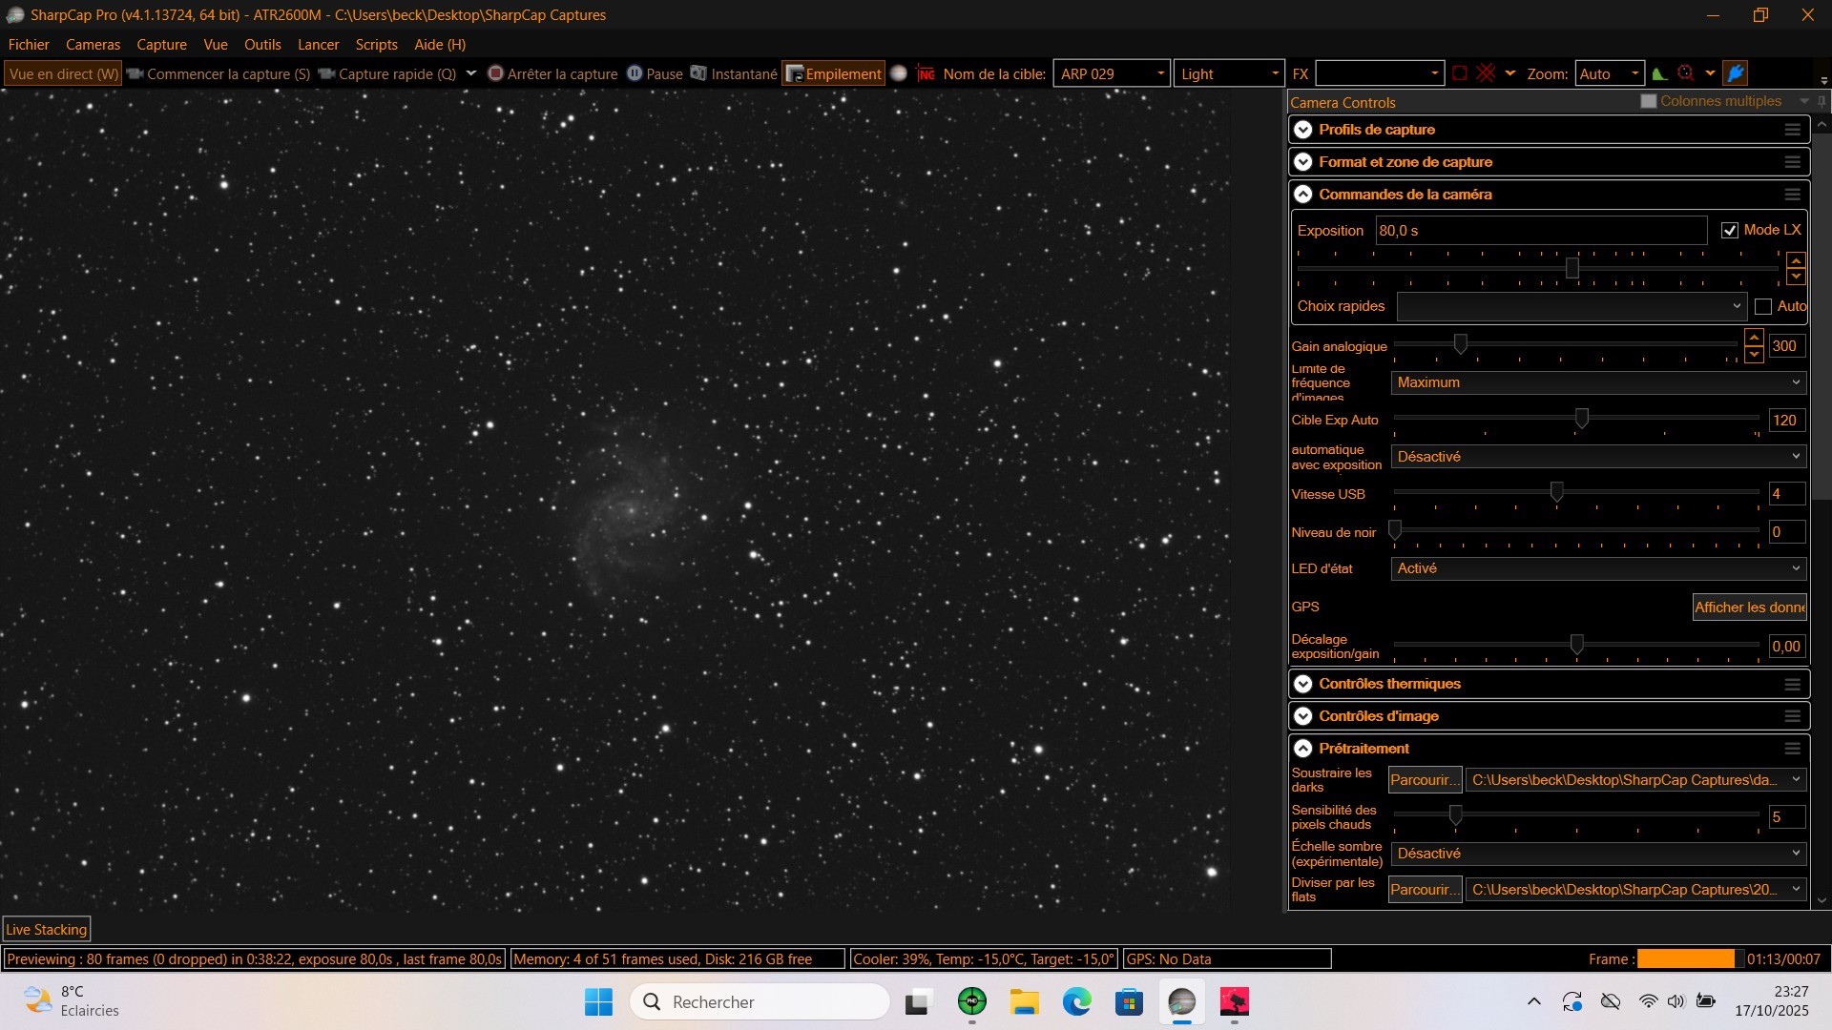This screenshot has width=1832, height=1030.
Task: Click Afficher les données GPS button
Action: pos(1750,608)
